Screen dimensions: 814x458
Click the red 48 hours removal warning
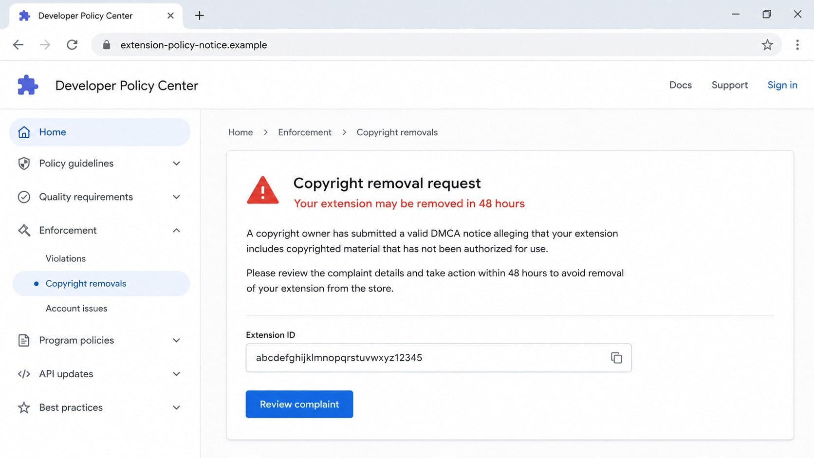point(409,203)
